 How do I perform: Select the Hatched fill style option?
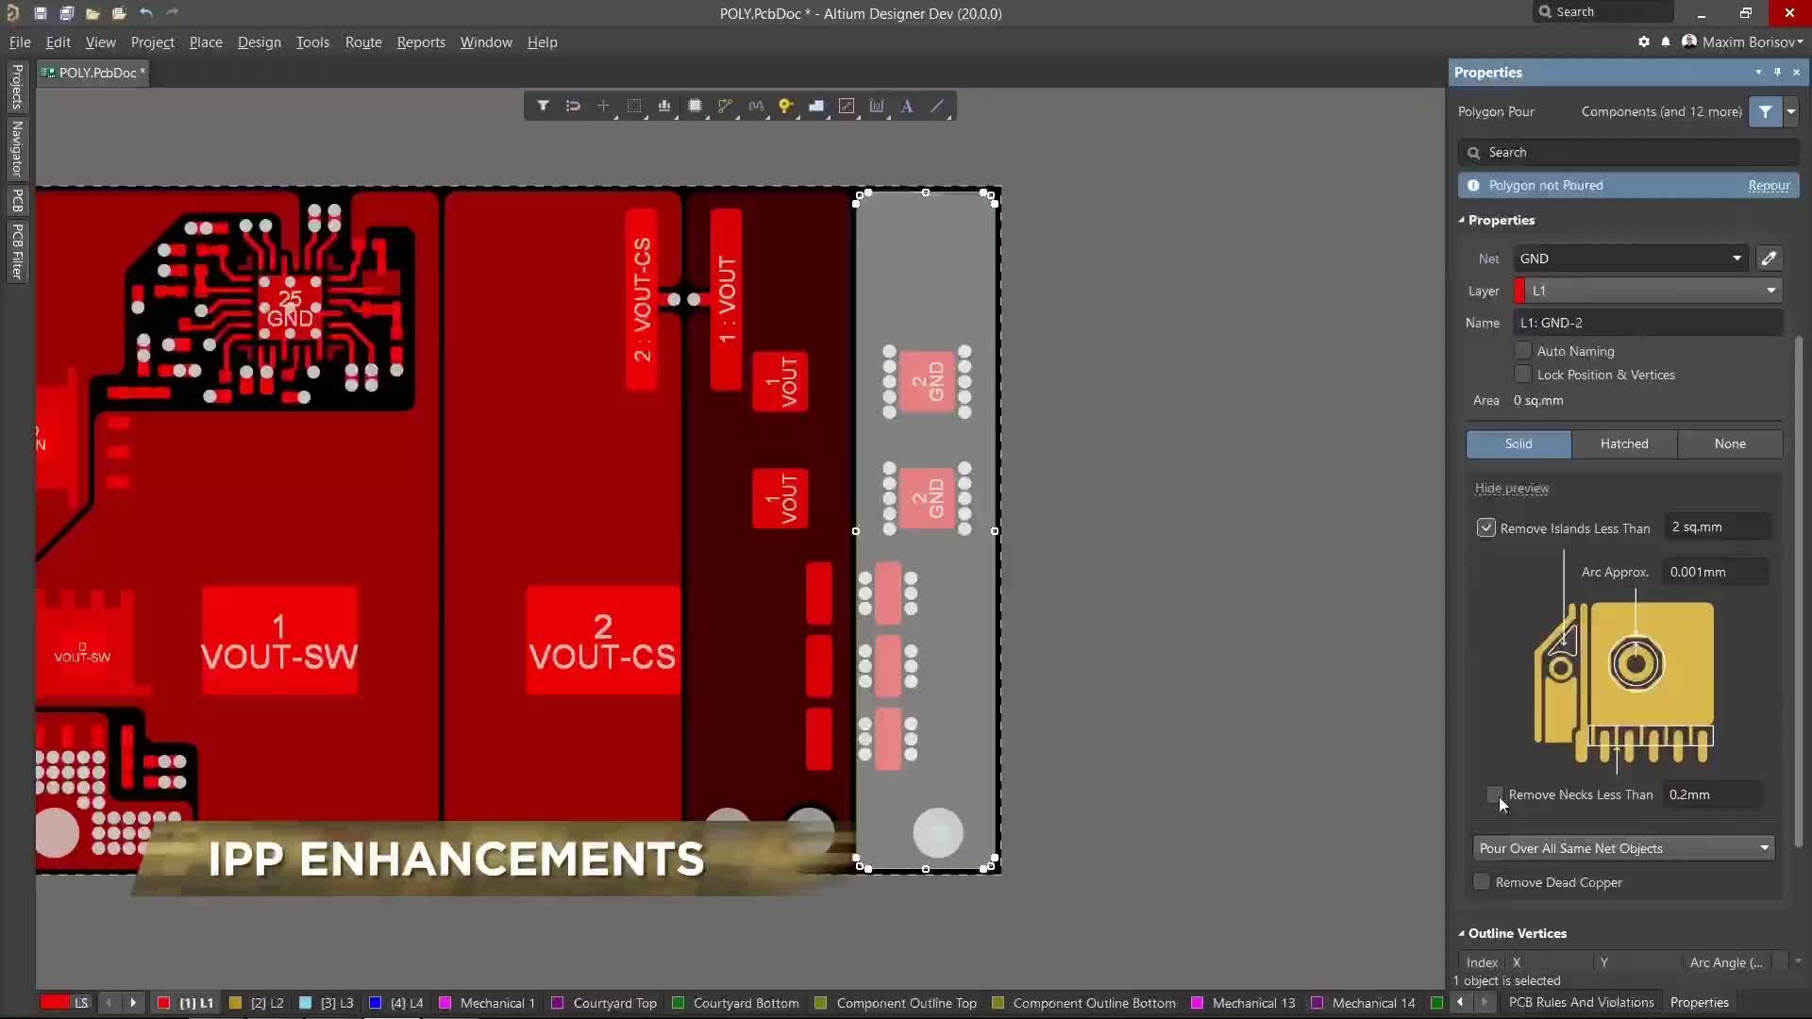1624,443
